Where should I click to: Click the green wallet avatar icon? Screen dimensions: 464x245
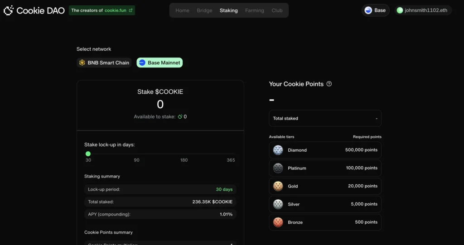pos(400,10)
